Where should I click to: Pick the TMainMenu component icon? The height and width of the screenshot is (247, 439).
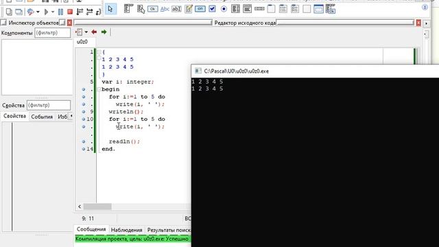(128, 9)
